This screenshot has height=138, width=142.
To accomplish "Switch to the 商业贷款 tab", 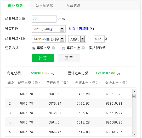I will [15, 6].
